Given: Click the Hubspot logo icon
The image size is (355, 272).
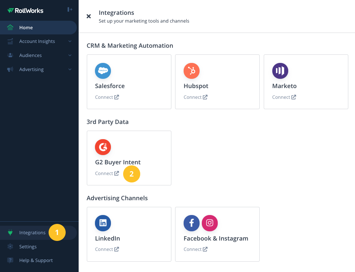Looking at the screenshot, I should pyautogui.click(x=191, y=71).
